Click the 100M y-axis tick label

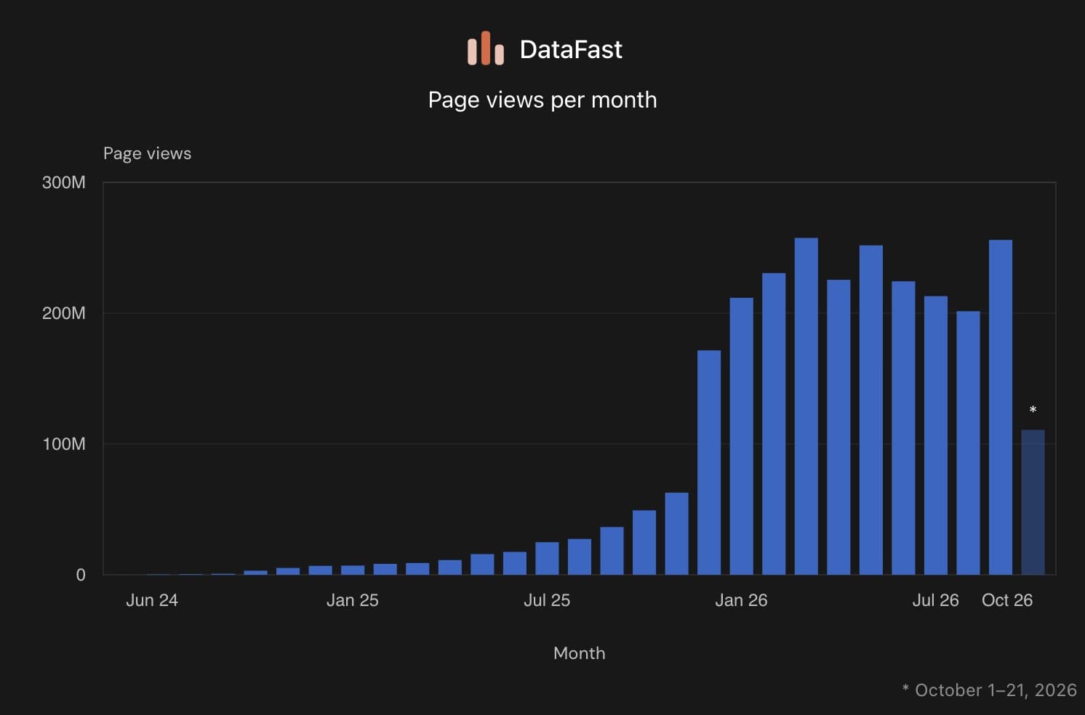click(x=64, y=444)
